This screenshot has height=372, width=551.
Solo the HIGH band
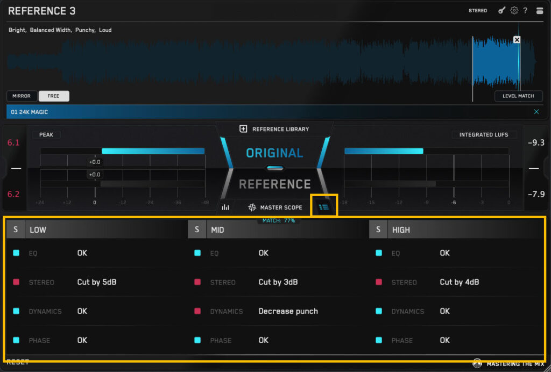point(378,230)
